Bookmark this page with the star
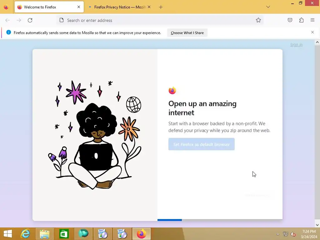320x240 pixels. pyautogui.click(x=258, y=20)
